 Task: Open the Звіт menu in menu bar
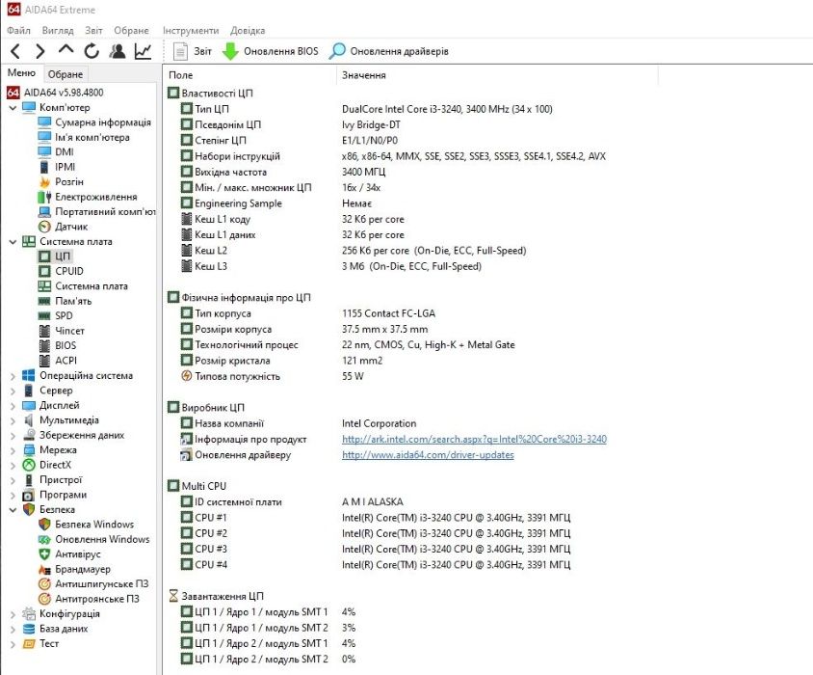coord(93,30)
